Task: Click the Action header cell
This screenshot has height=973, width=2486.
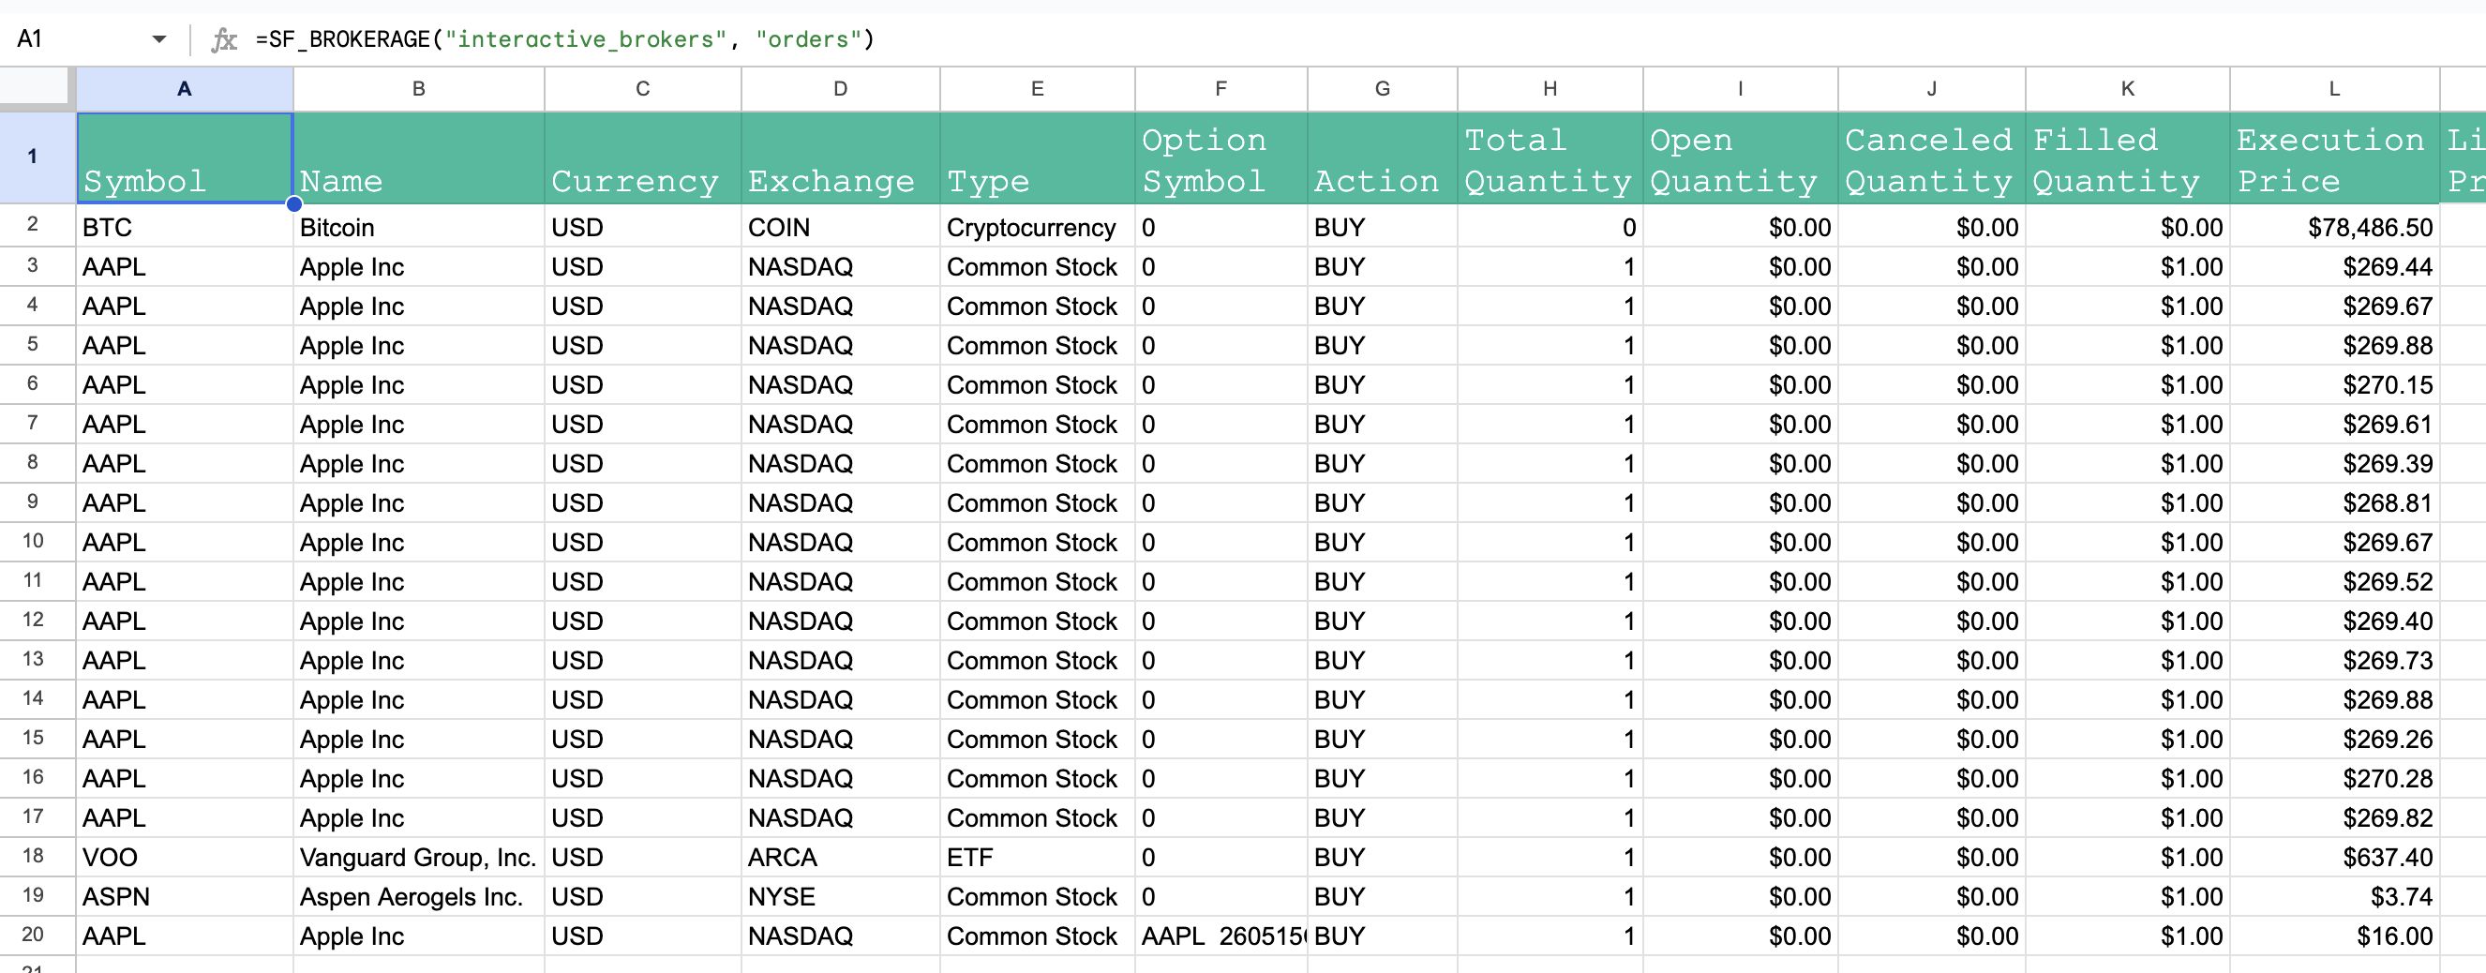Action: coord(1382,158)
